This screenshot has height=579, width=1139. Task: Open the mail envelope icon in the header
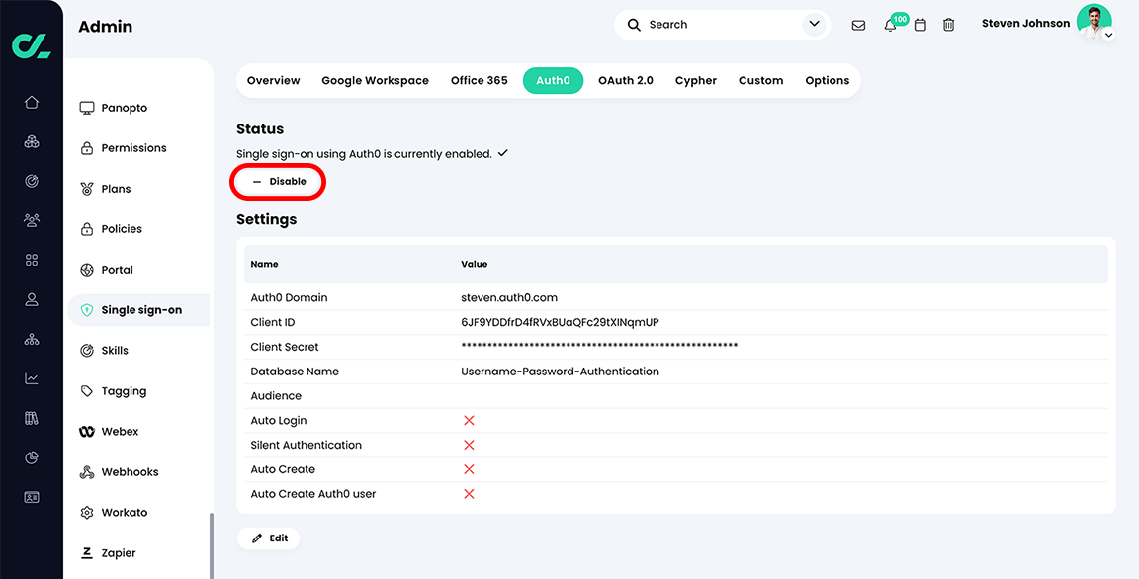click(858, 24)
